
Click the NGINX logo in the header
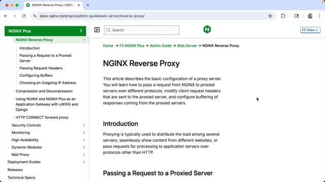[x=207, y=29]
